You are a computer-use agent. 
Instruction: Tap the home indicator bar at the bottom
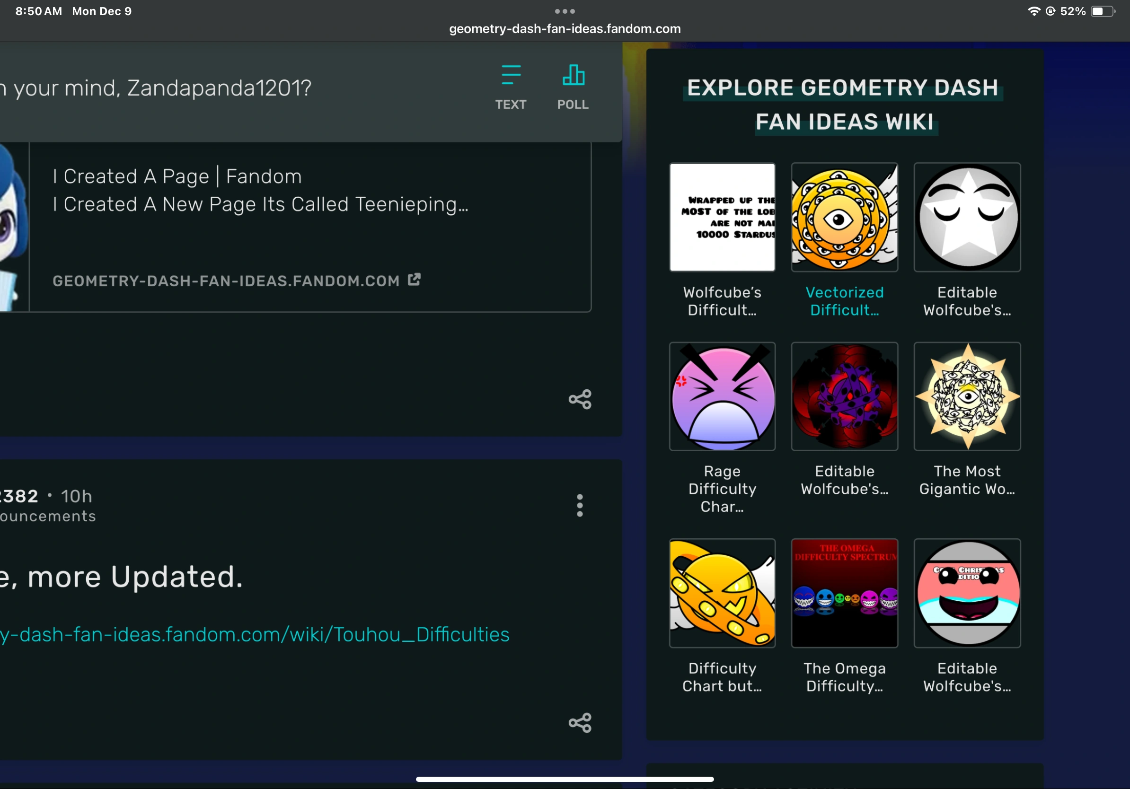pos(565,779)
